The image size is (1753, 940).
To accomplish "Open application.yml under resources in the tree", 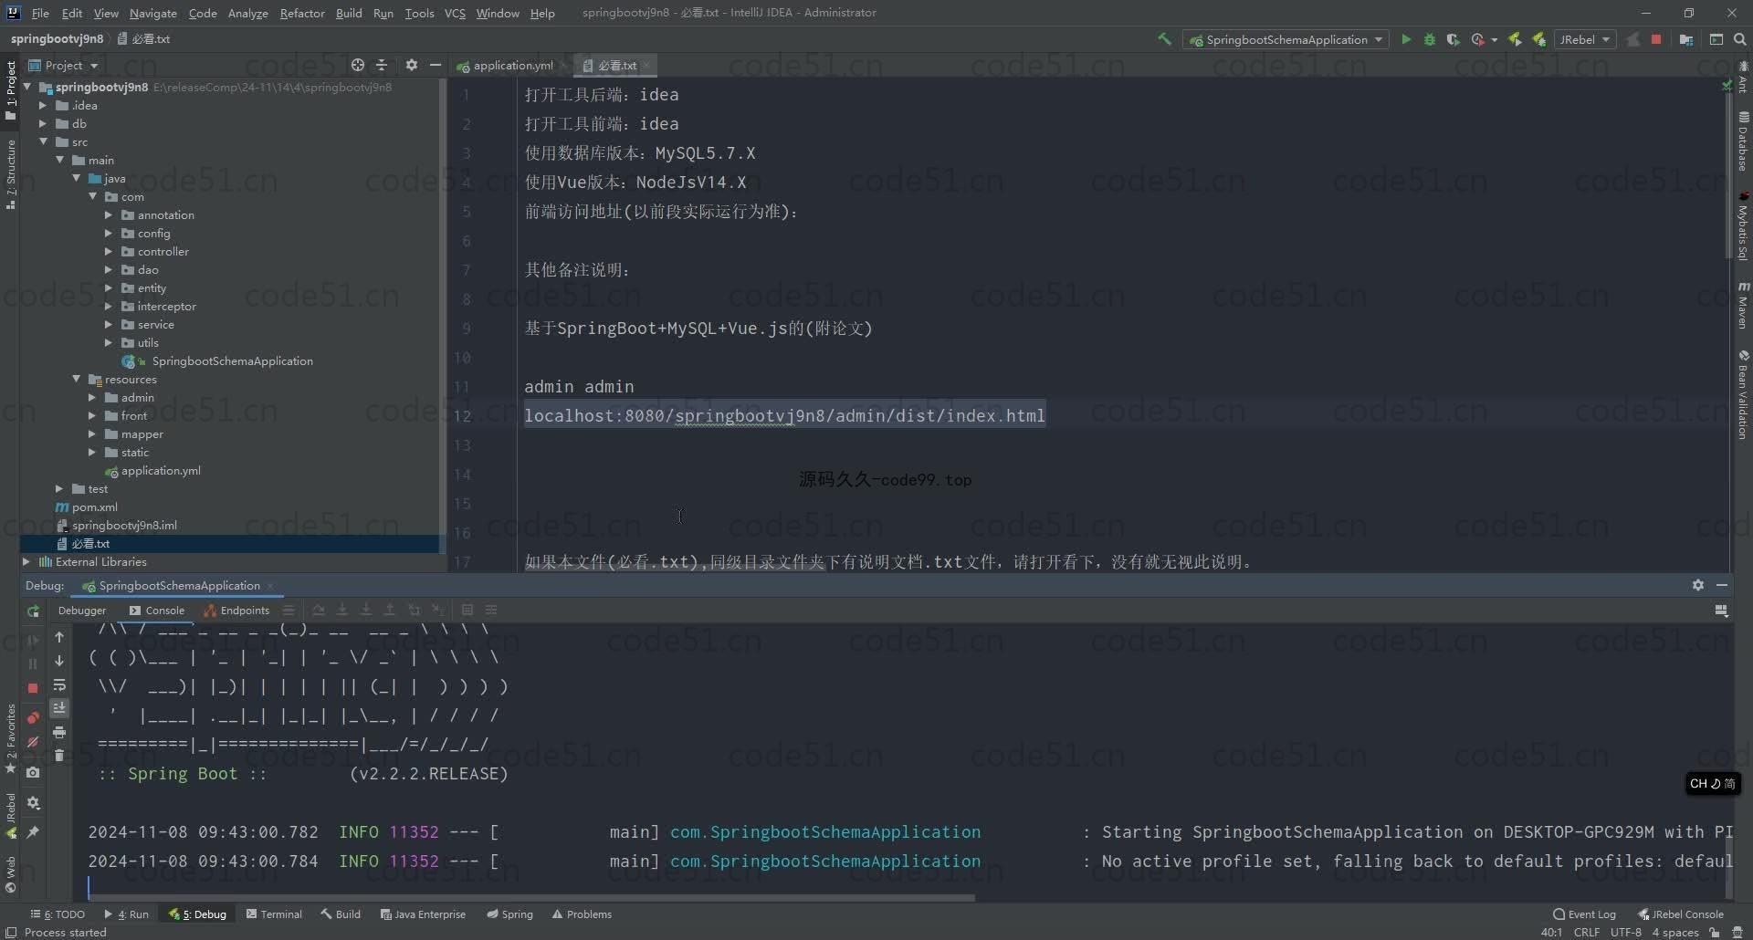I will pyautogui.click(x=161, y=471).
